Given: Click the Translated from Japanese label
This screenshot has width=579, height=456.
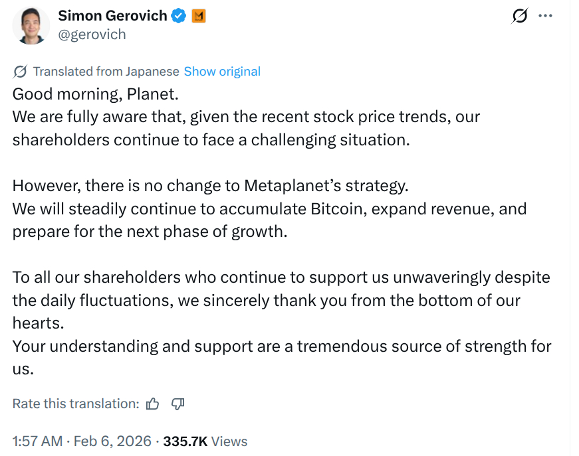Looking at the screenshot, I should pos(106,72).
